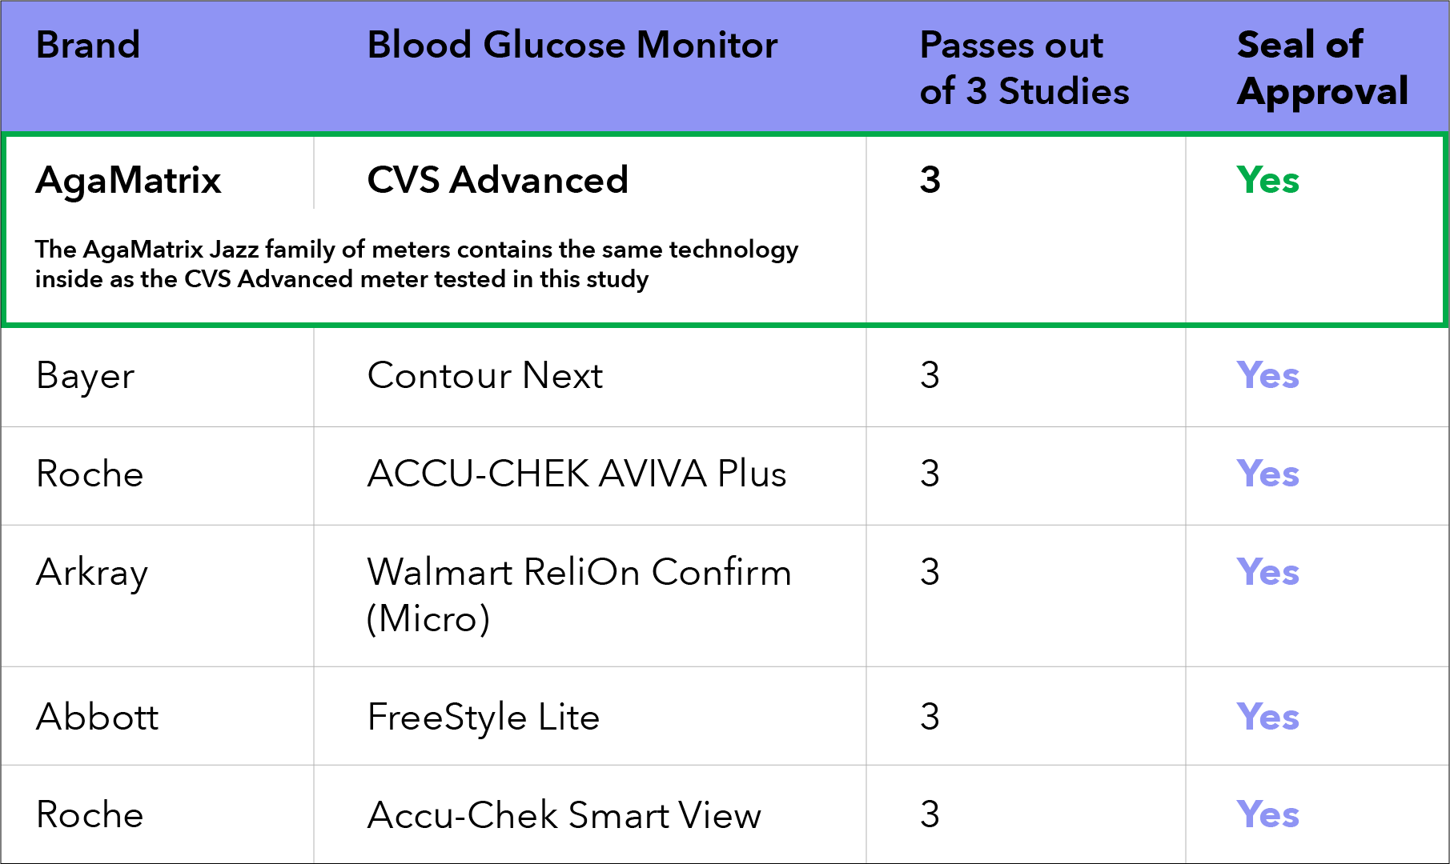Click the Seal of Approval header

coord(1322,68)
